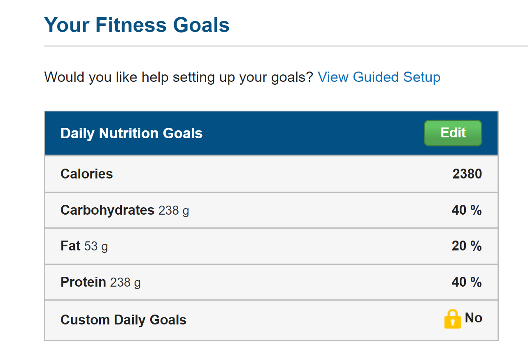Image resolution: width=528 pixels, height=359 pixels.
Task: Click the 20 % fat percentage
Action: pos(467,246)
